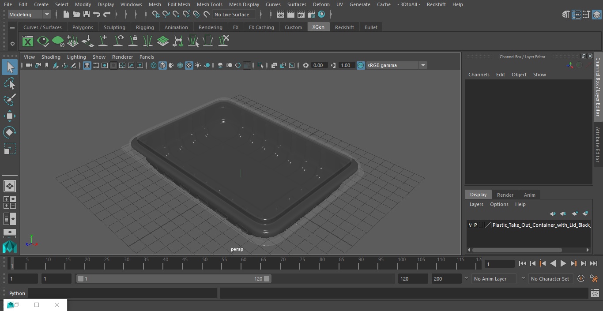Image resolution: width=603 pixels, height=311 pixels.
Task: Click the New Scene icon
Action: [66, 15]
